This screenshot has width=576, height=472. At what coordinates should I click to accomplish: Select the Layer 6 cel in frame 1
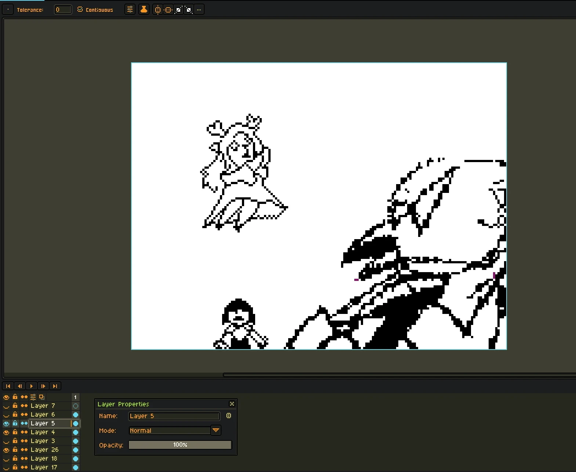point(76,415)
